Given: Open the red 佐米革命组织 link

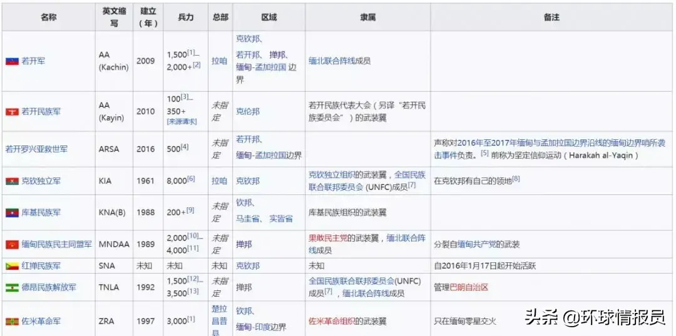Looking at the screenshot, I should click(x=331, y=322).
